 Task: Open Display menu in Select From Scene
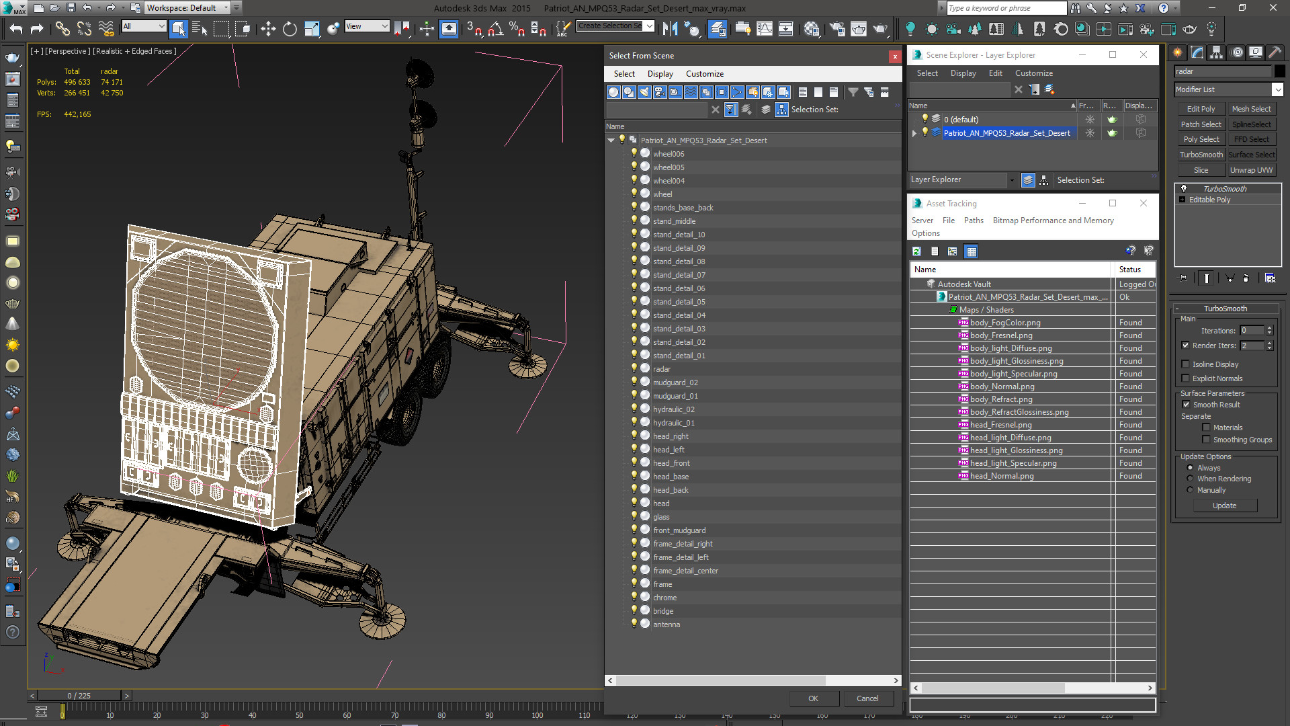[660, 74]
